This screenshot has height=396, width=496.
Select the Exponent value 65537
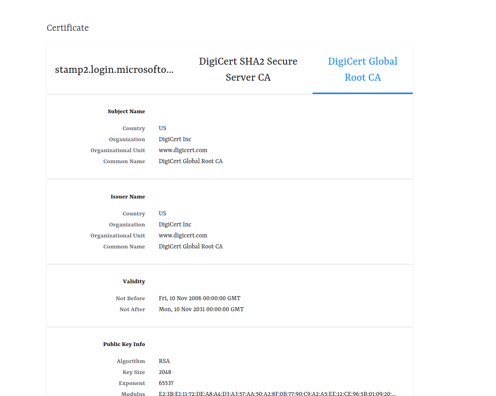click(166, 383)
